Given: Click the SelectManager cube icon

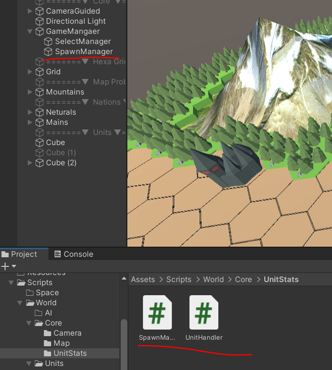Looking at the screenshot, I should (48, 41).
